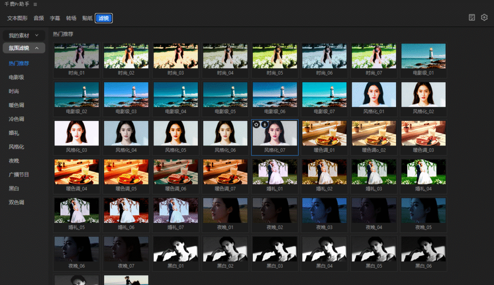Favorite the 风格化_07 filter with star icon
494x285 pixels.
pyautogui.click(x=257, y=124)
